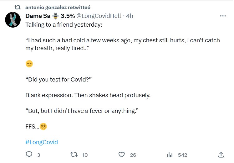Retweet the post using the arrows icon
Image resolution: width=234 pixels, height=163 pixels.
[74, 155]
